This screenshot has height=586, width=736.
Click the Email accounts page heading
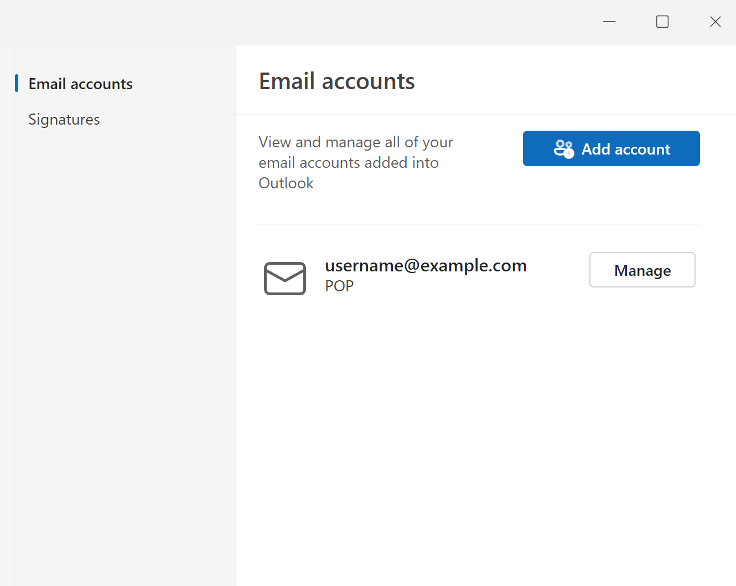[x=336, y=81]
